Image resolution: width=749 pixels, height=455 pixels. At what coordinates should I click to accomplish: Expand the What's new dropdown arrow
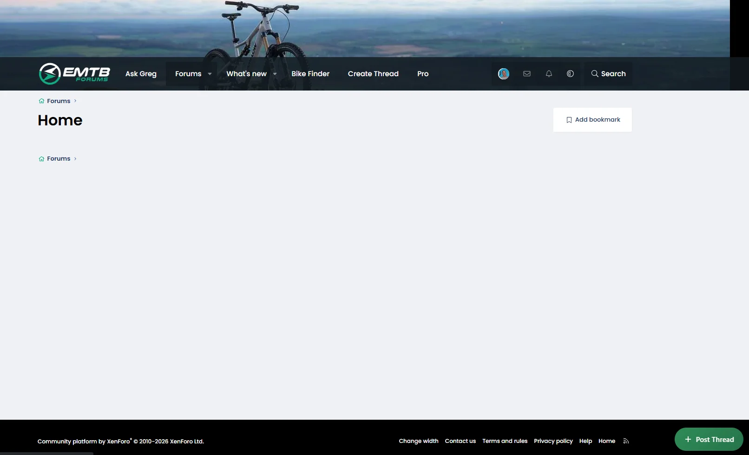pos(275,74)
